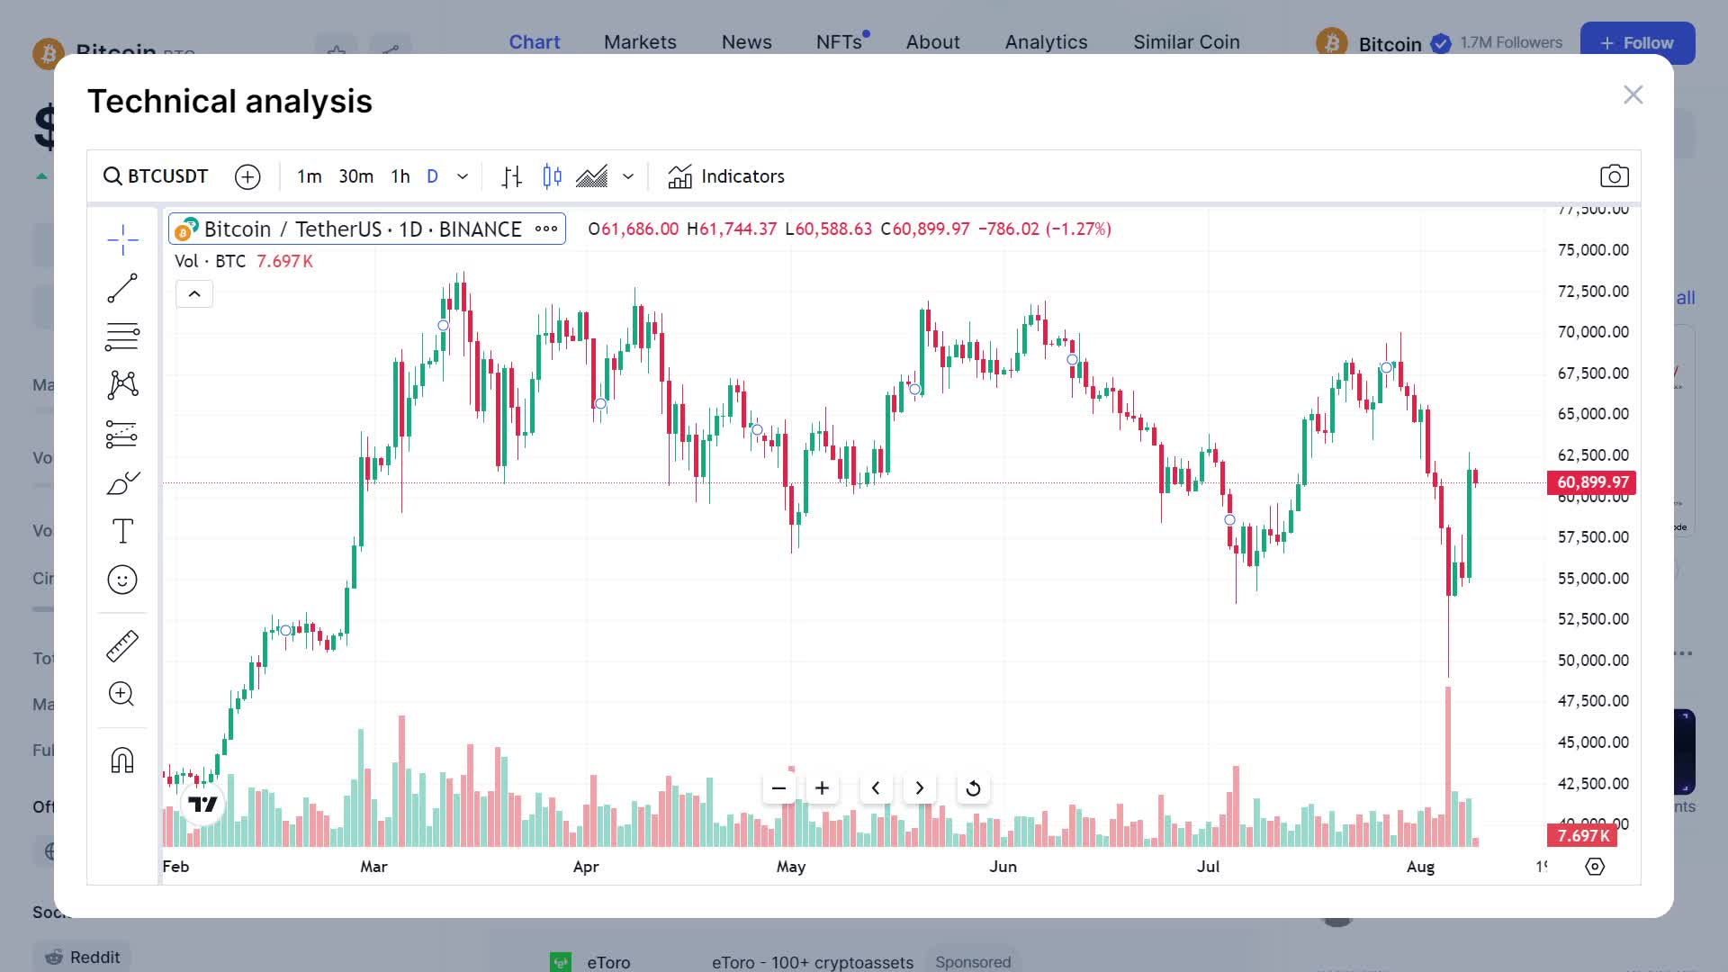Open the forecasting and measurement tool
The width and height of the screenshot is (1728, 972).
click(x=122, y=434)
